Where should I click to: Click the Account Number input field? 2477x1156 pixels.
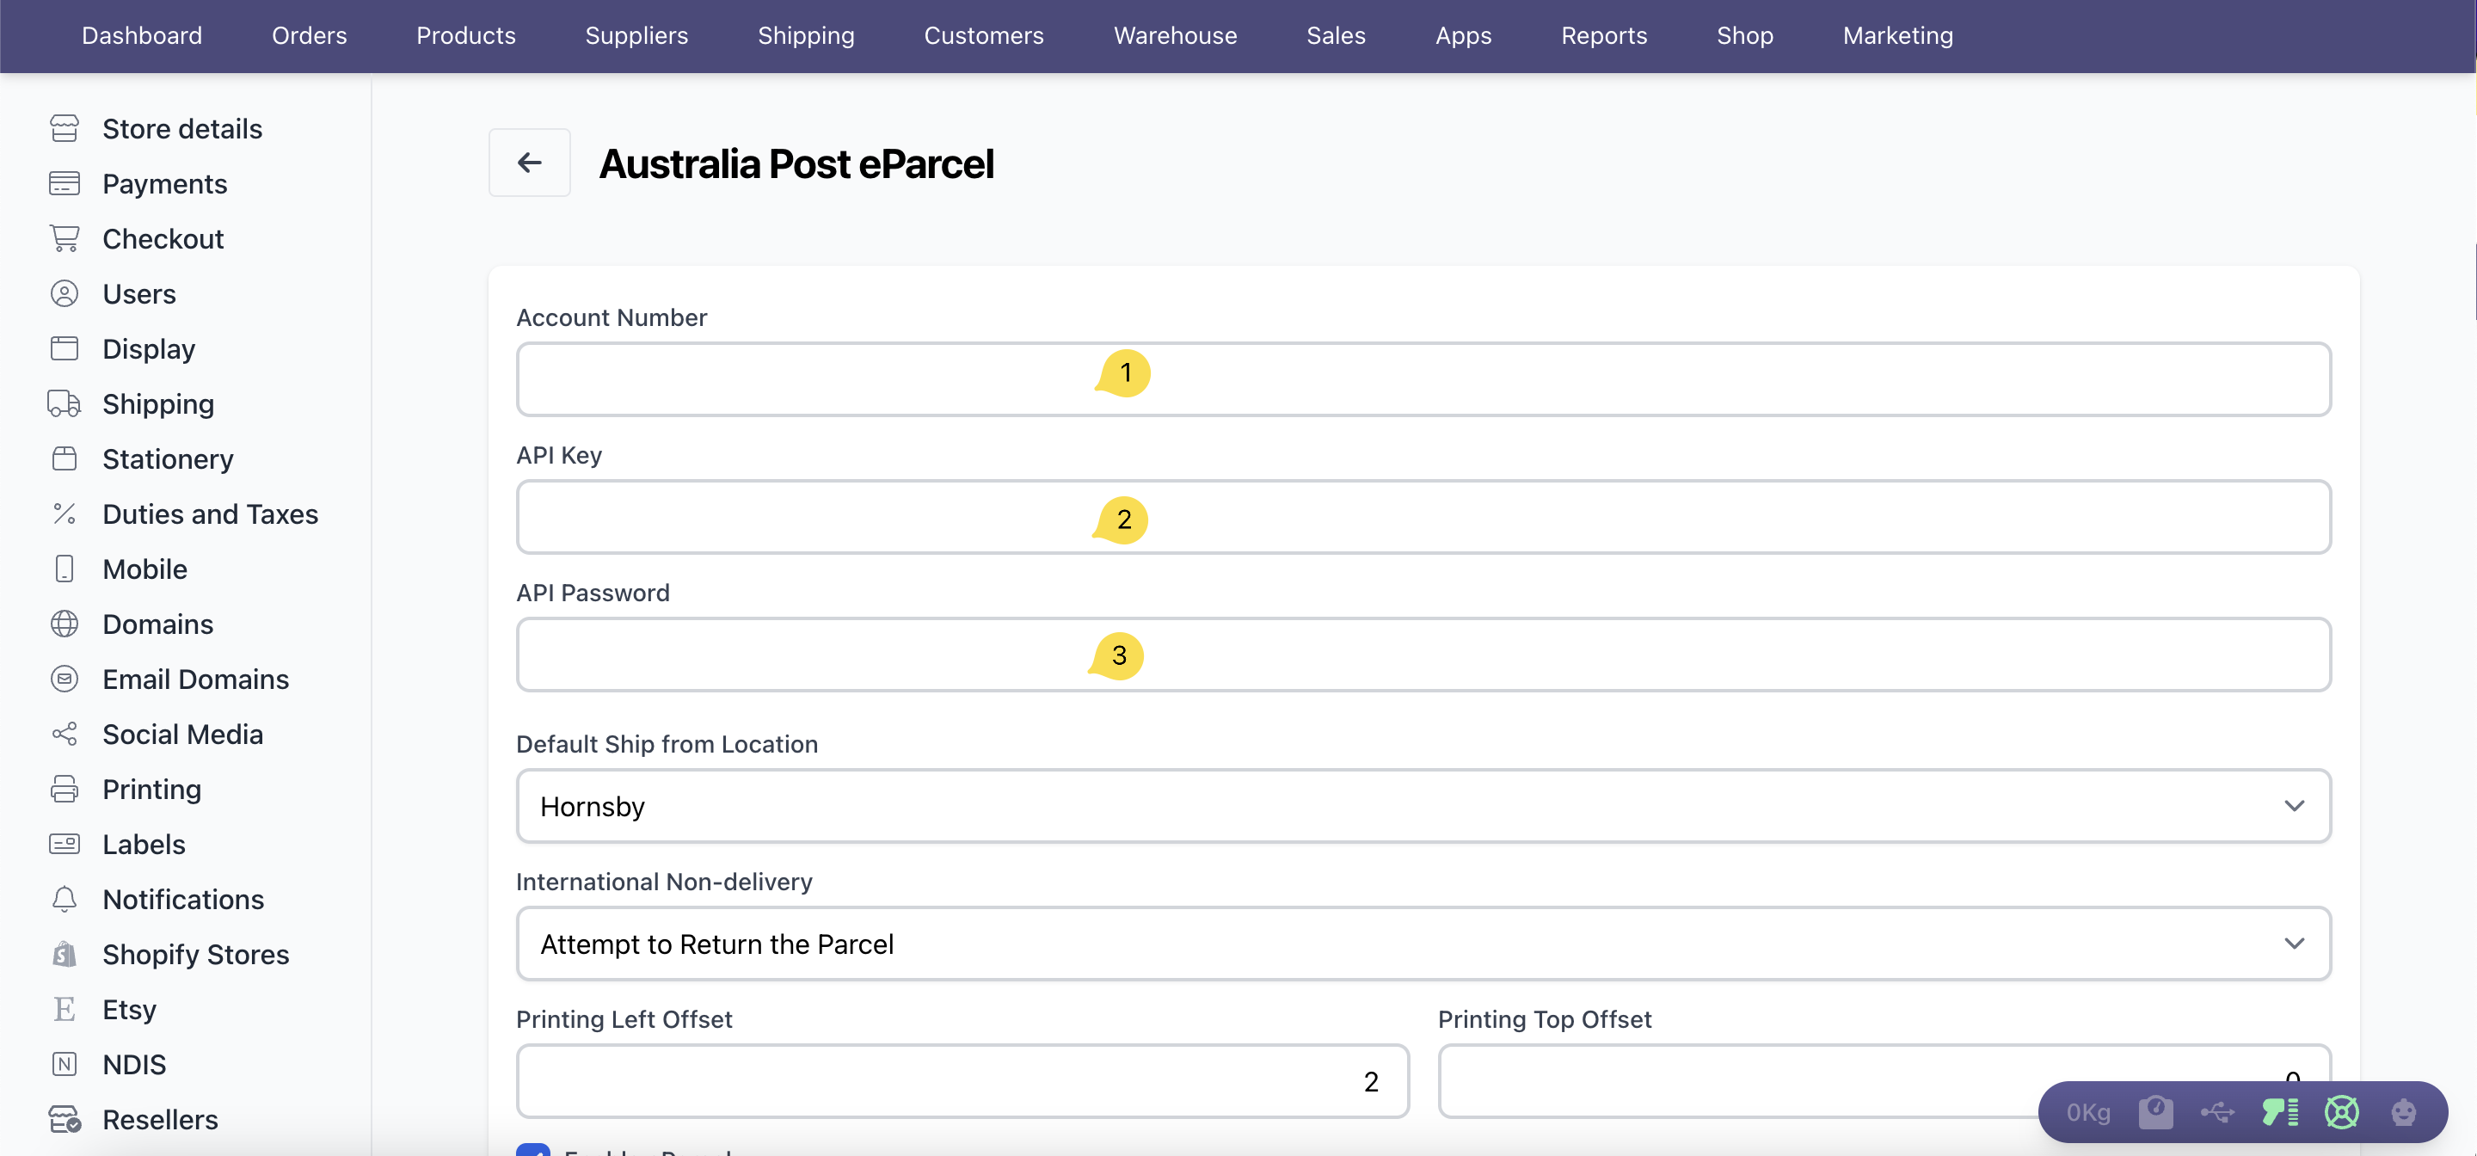1423,379
